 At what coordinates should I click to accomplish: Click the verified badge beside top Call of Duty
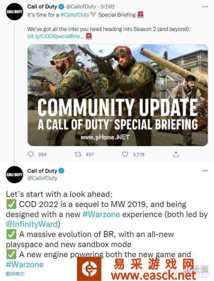(61, 7)
